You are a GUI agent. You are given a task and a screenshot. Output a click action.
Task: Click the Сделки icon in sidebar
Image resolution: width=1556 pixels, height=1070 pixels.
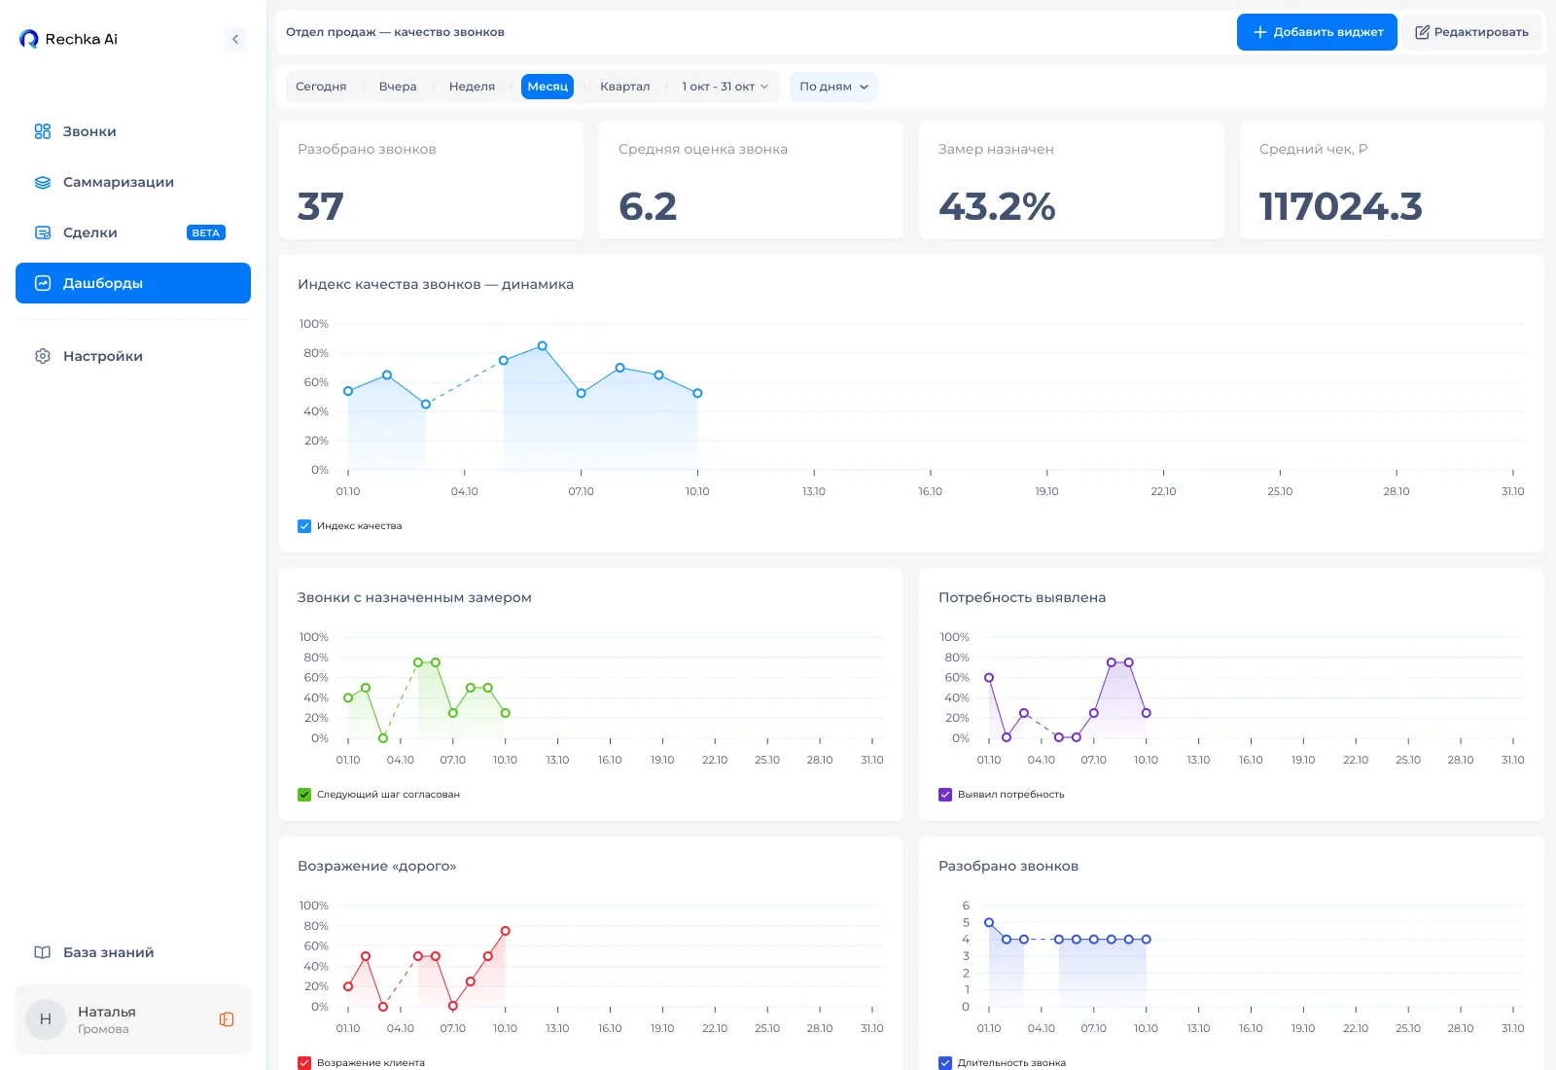[43, 232]
